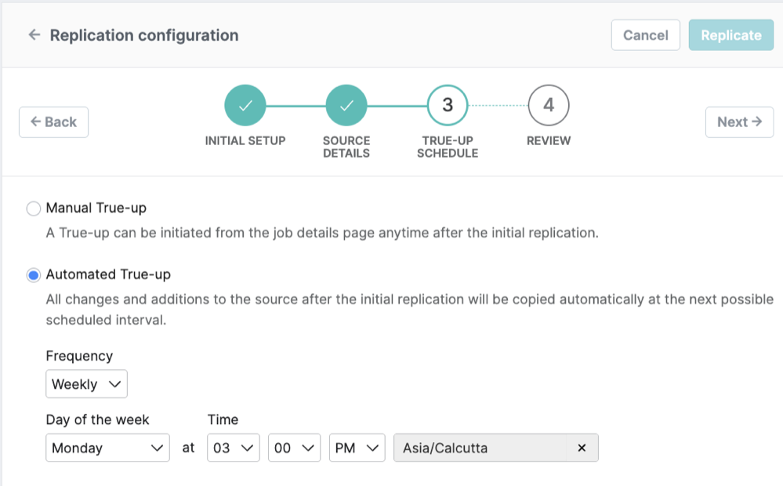
Task: Click the Review step label
Action: [x=548, y=141]
